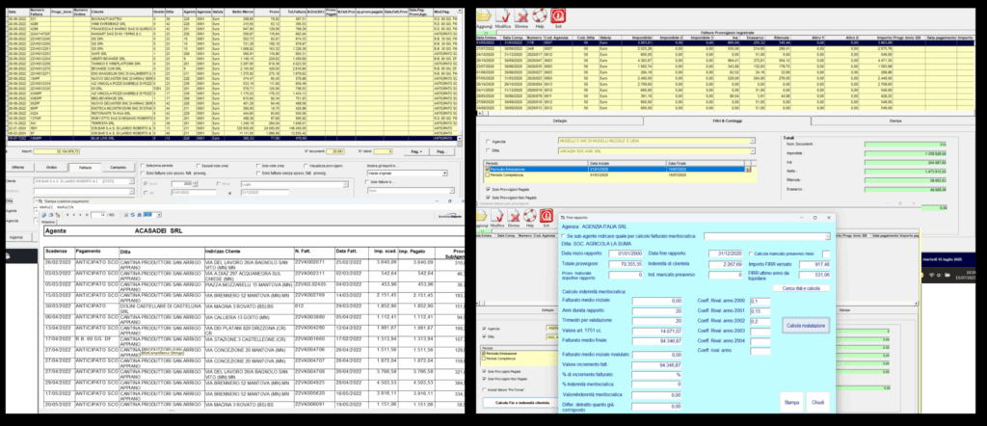Click Data fine rapporto field
The height and width of the screenshot is (426, 987).
tap(725, 253)
